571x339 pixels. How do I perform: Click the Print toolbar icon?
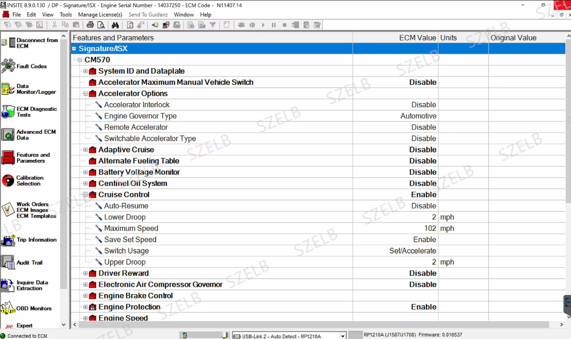pos(90,25)
